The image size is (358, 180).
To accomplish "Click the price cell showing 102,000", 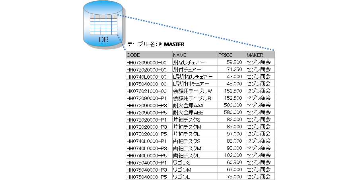I will click(230, 155).
